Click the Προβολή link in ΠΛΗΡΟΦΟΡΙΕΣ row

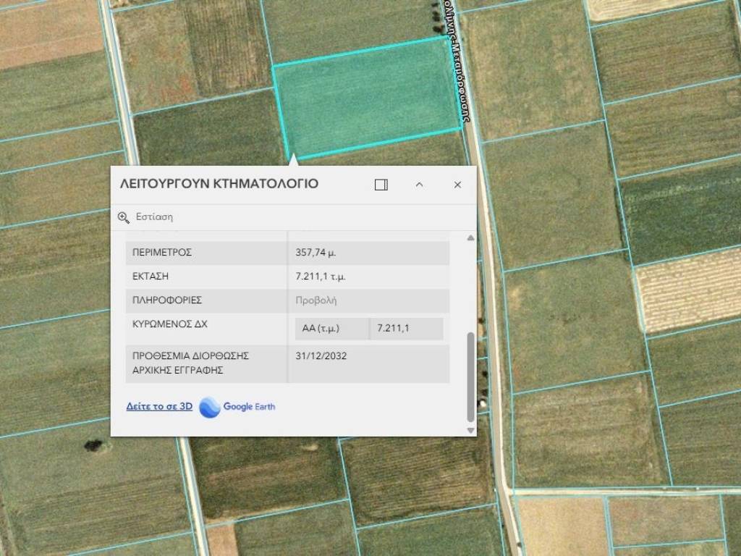pyautogui.click(x=316, y=300)
